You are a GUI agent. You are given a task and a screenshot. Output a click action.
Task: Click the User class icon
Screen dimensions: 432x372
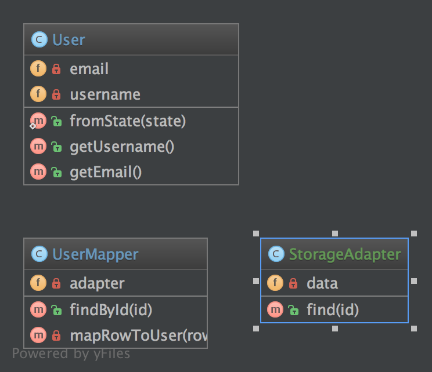39,40
